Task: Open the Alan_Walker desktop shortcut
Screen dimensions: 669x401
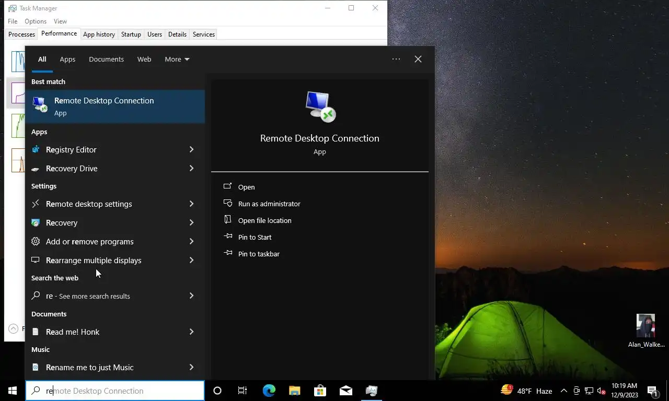Action: [x=646, y=331]
